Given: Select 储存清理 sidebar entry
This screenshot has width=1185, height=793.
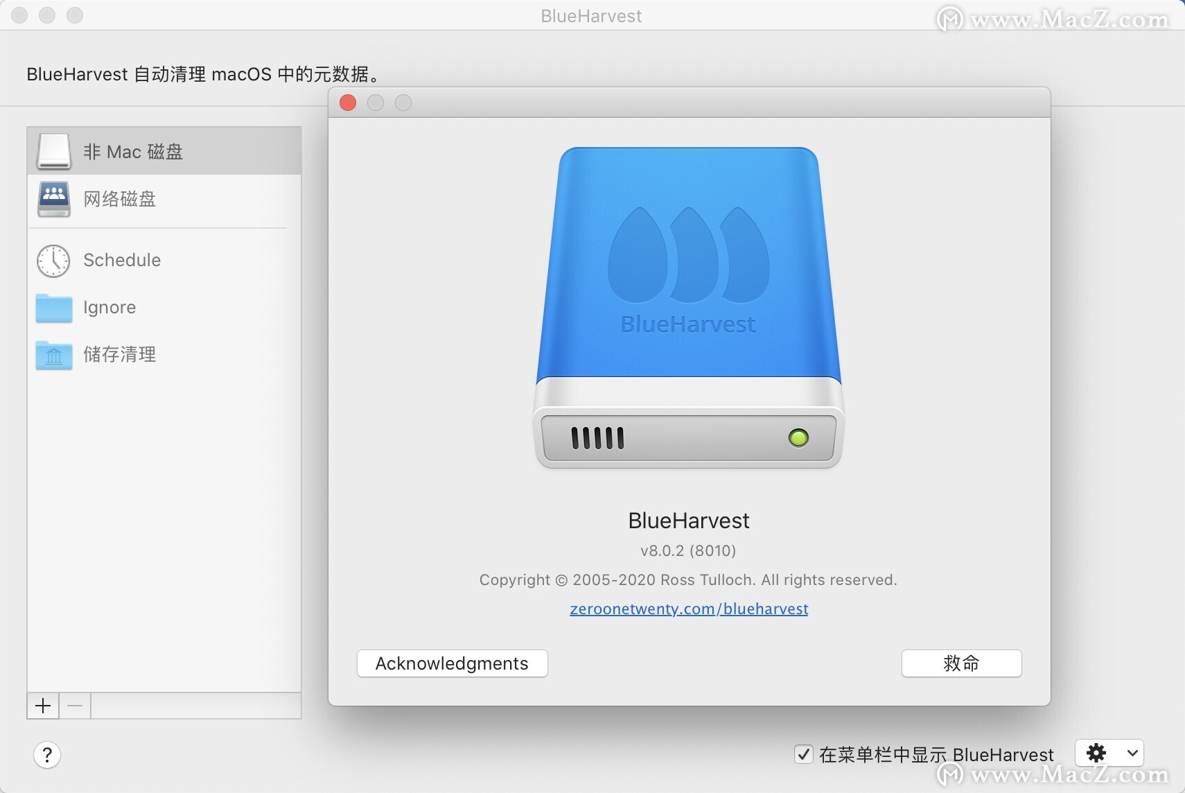Looking at the screenshot, I should [164, 354].
